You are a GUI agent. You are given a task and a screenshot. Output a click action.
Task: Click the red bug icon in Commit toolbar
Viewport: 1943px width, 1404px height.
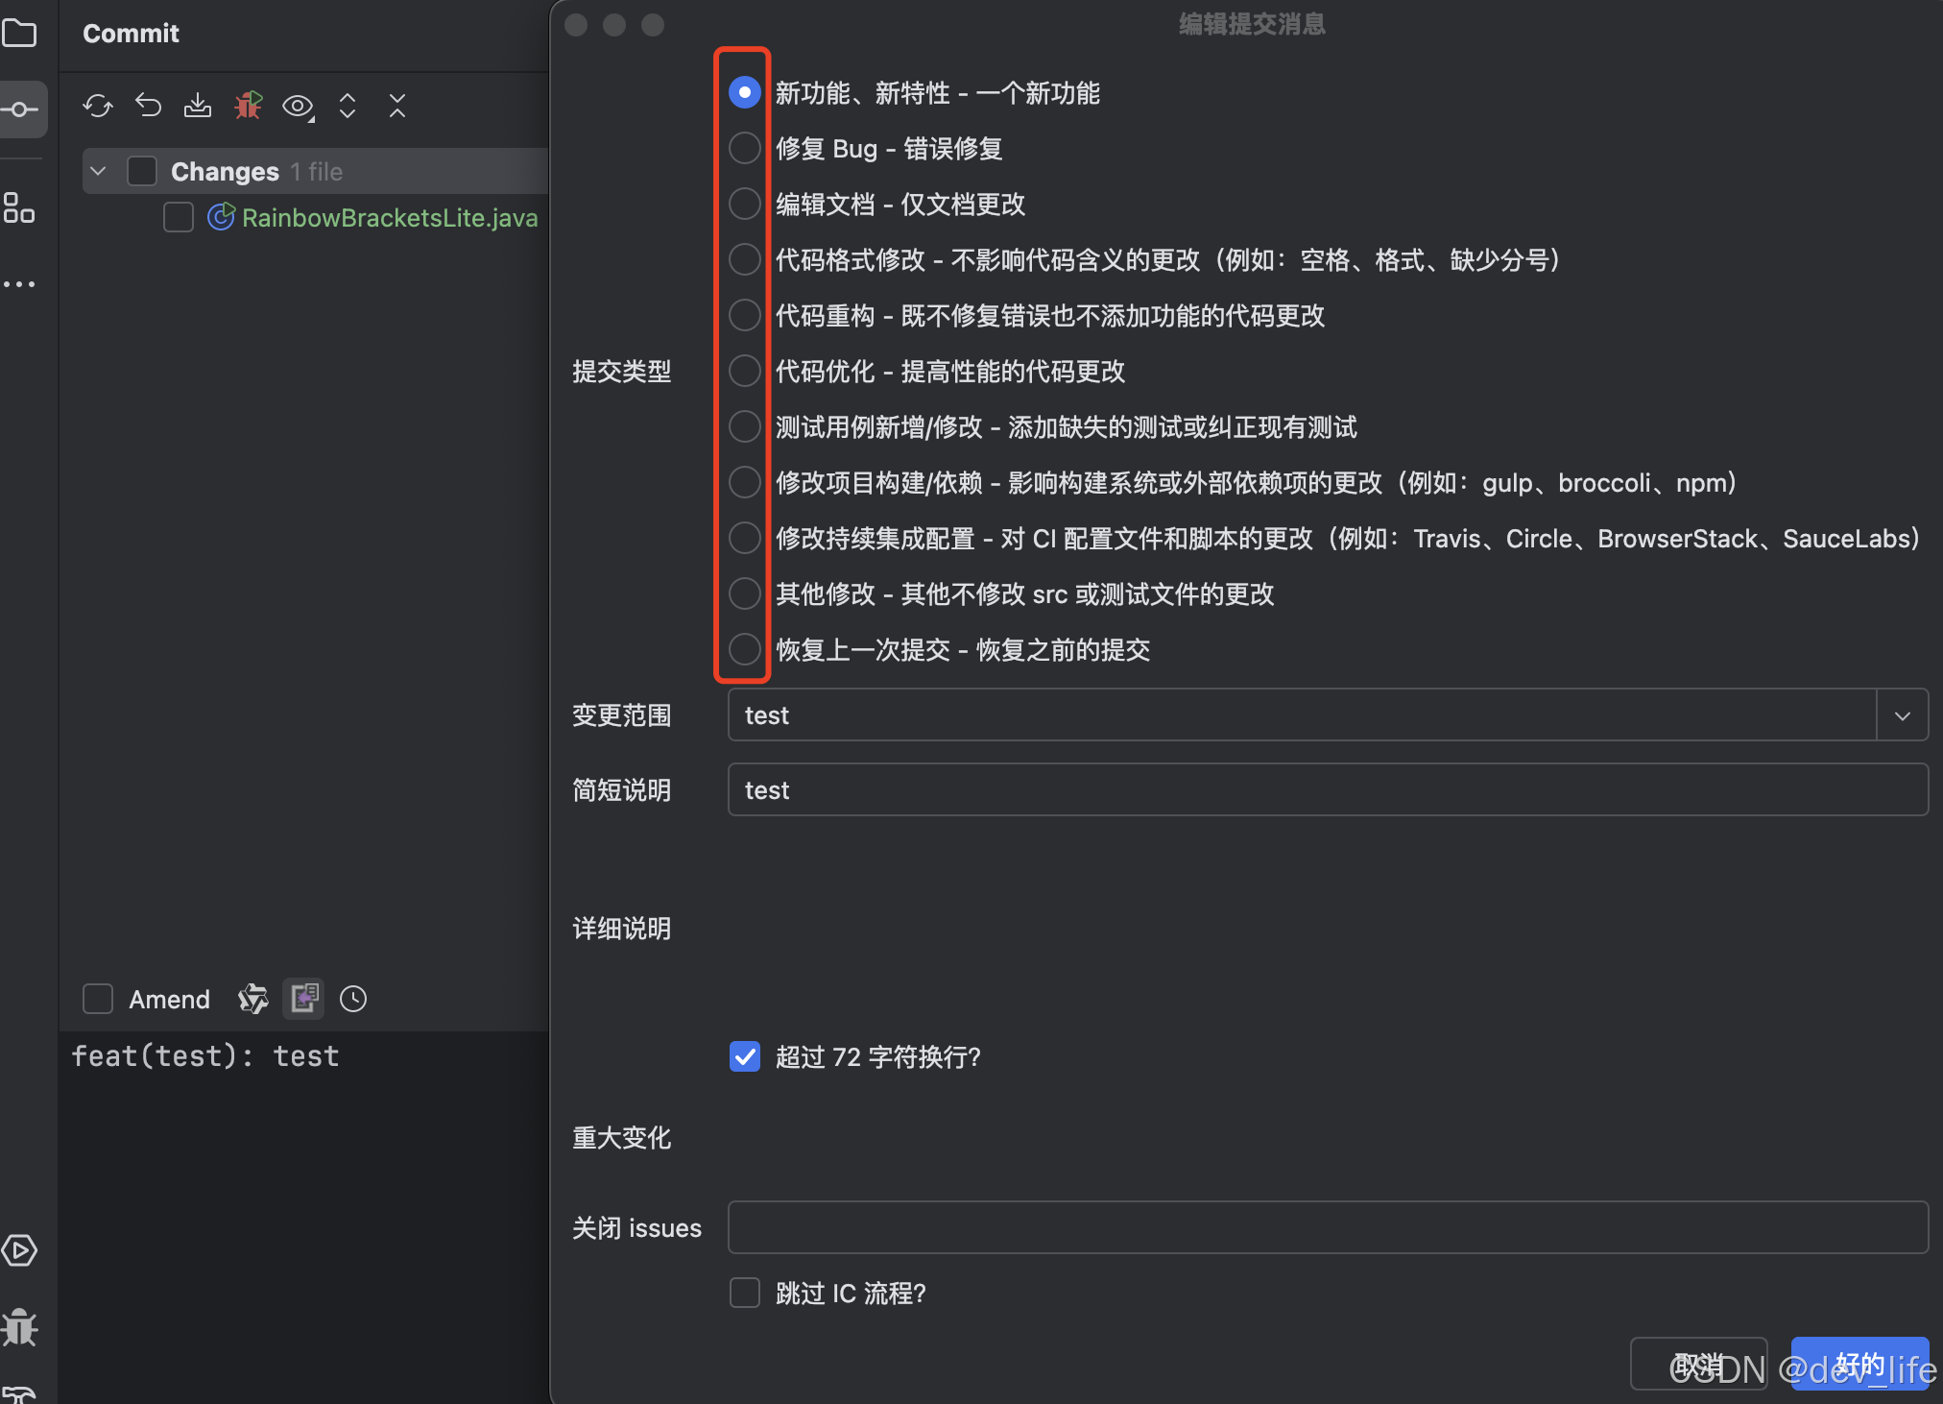[x=248, y=106]
